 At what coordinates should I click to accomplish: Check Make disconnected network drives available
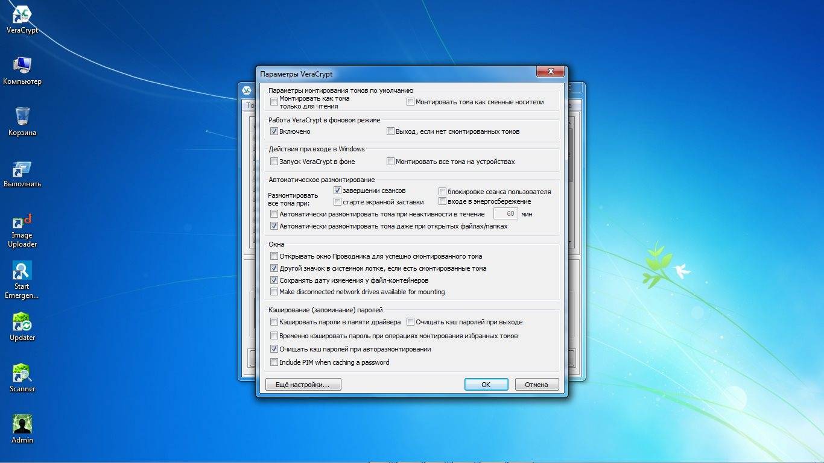click(x=274, y=292)
